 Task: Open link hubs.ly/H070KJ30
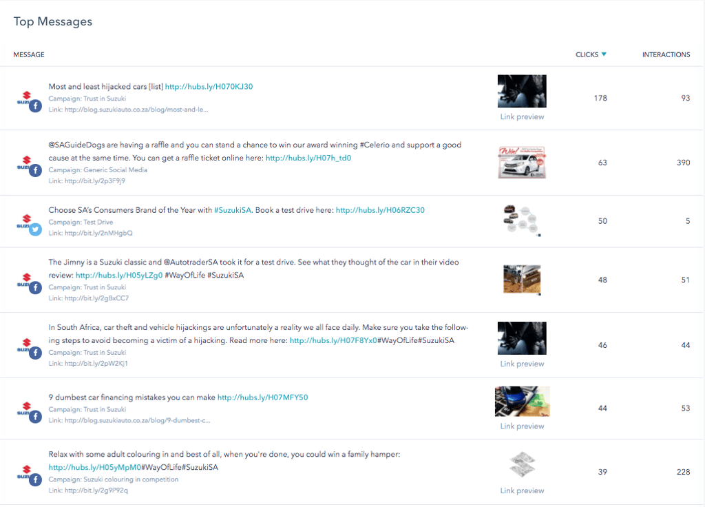[209, 86]
